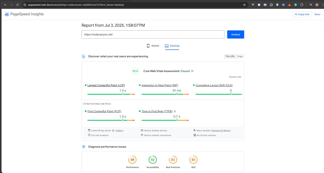Click the text Full visit durations

(100, 135)
